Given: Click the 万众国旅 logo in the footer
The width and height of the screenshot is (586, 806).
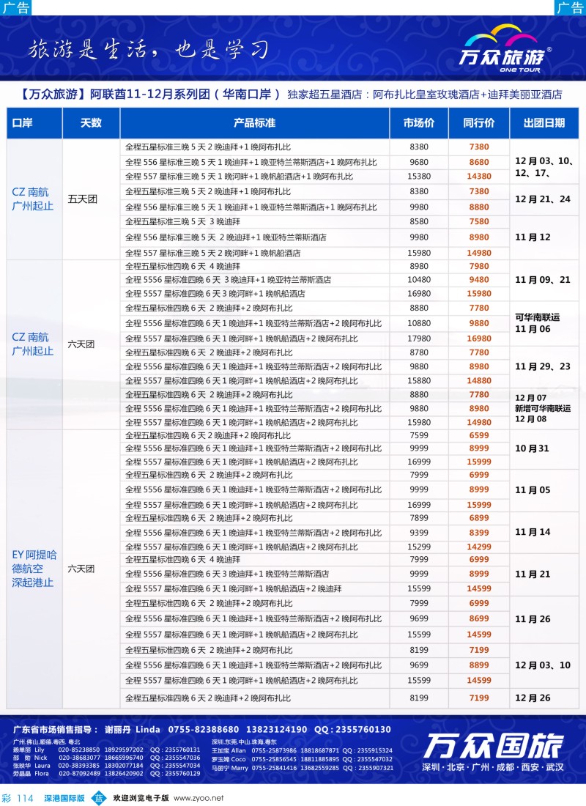Looking at the screenshot, I should (494, 746).
